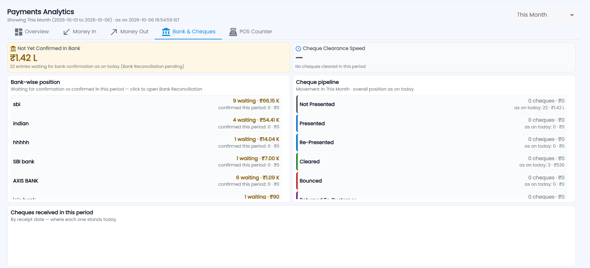Open the AXIS BANK row

[146, 181]
